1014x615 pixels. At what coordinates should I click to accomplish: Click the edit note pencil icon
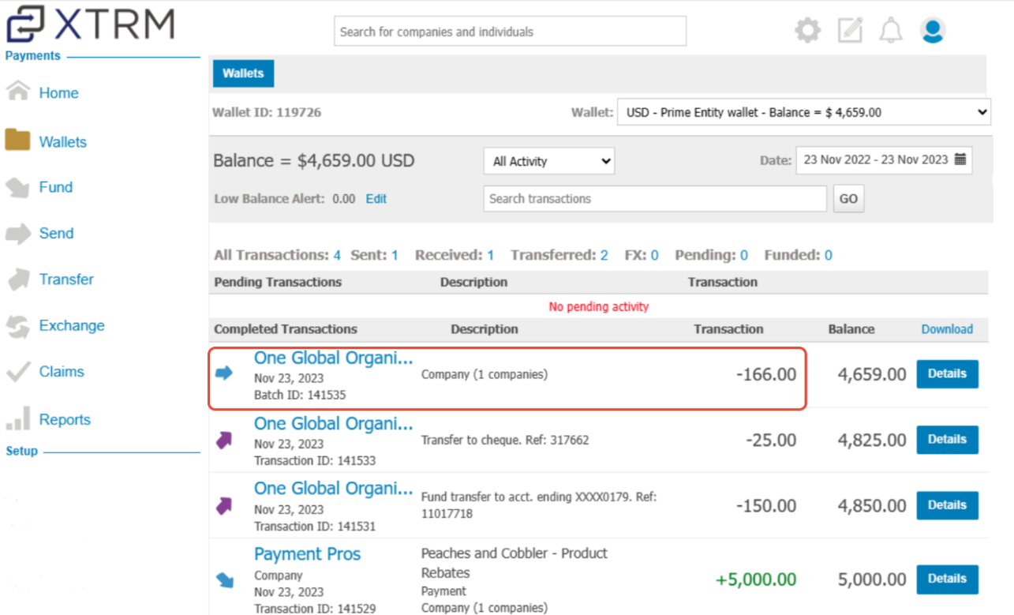pos(850,31)
